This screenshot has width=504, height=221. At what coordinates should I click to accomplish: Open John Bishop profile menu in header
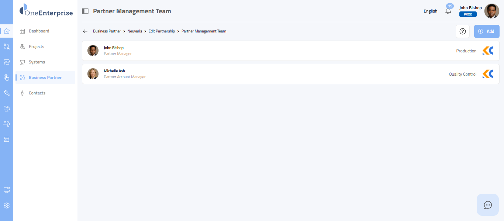[x=491, y=11]
